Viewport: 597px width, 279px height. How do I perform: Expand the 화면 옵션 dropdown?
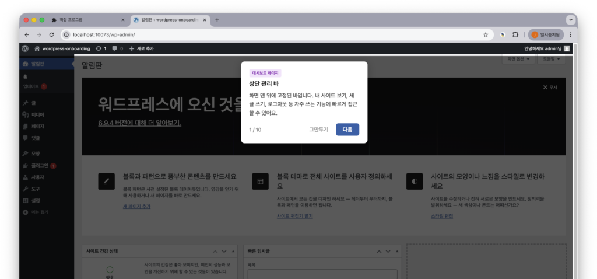coord(518,59)
